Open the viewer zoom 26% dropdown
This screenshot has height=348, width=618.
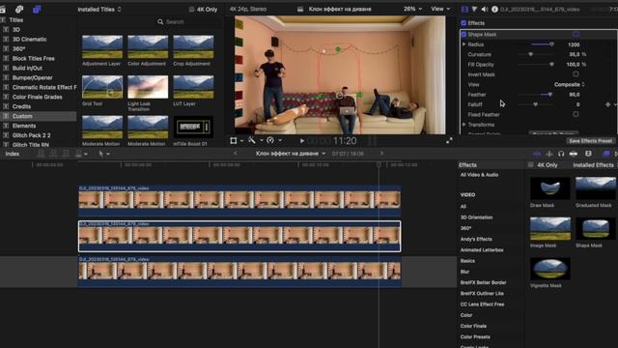point(412,9)
